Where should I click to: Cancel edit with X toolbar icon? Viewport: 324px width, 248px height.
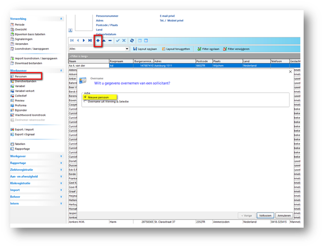click(x=124, y=41)
